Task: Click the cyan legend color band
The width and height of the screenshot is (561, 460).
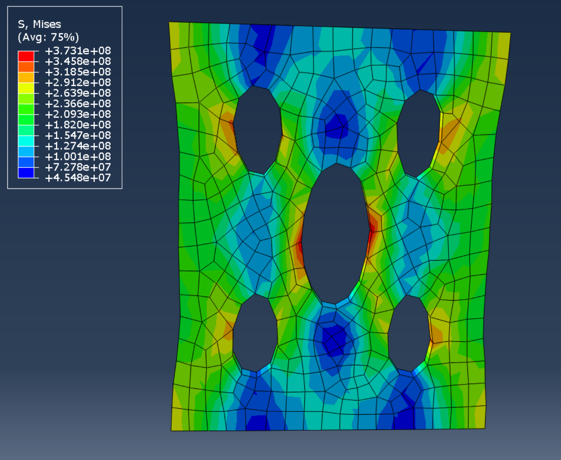Action: click(26, 141)
